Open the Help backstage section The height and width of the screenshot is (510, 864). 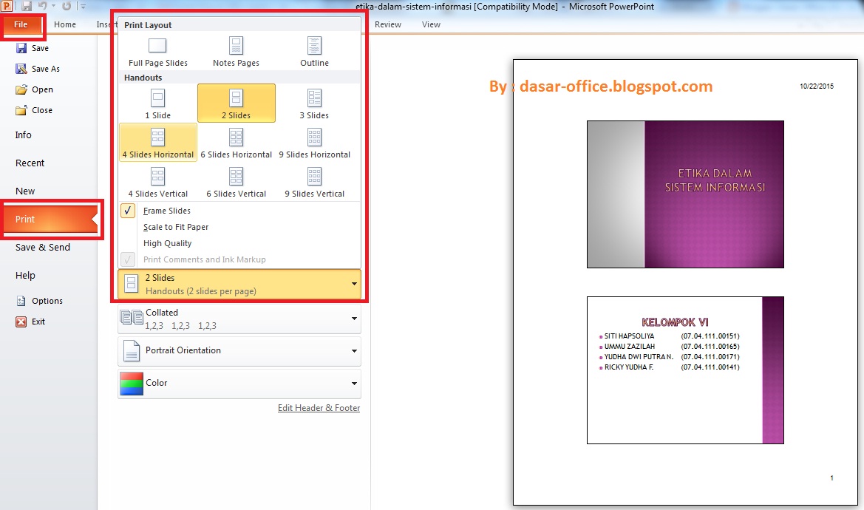coord(25,276)
